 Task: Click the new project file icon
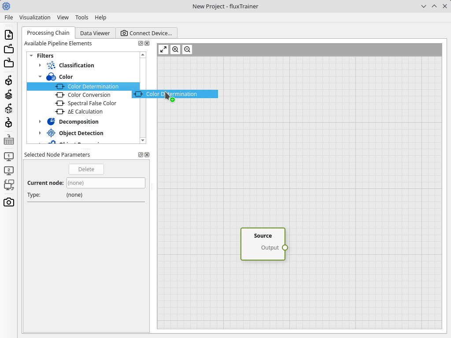[9, 35]
